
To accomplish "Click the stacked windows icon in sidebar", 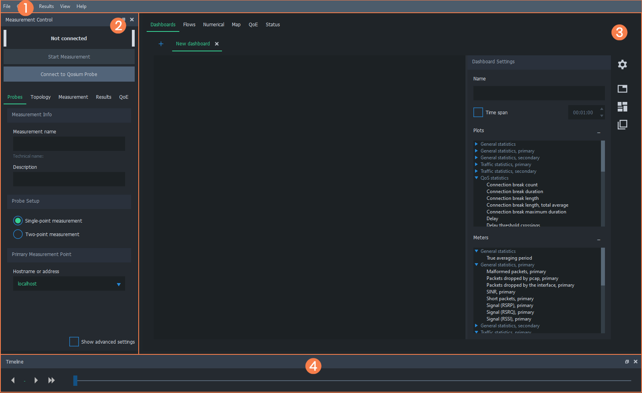I will click(x=622, y=125).
